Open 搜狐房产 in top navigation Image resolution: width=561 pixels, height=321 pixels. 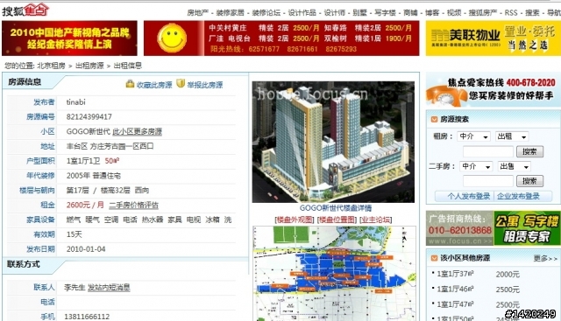point(483,13)
